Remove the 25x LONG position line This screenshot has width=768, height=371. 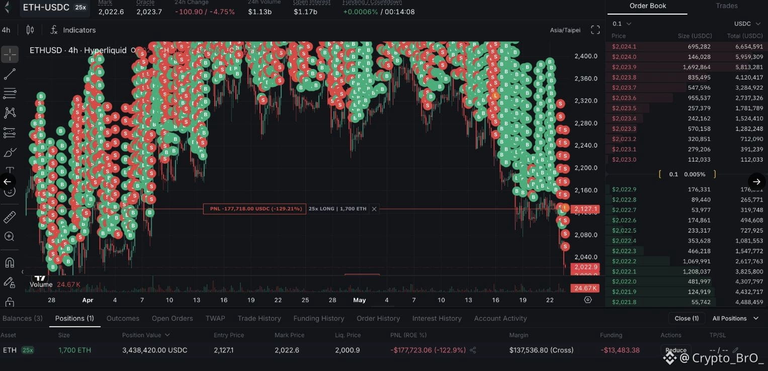[374, 208]
